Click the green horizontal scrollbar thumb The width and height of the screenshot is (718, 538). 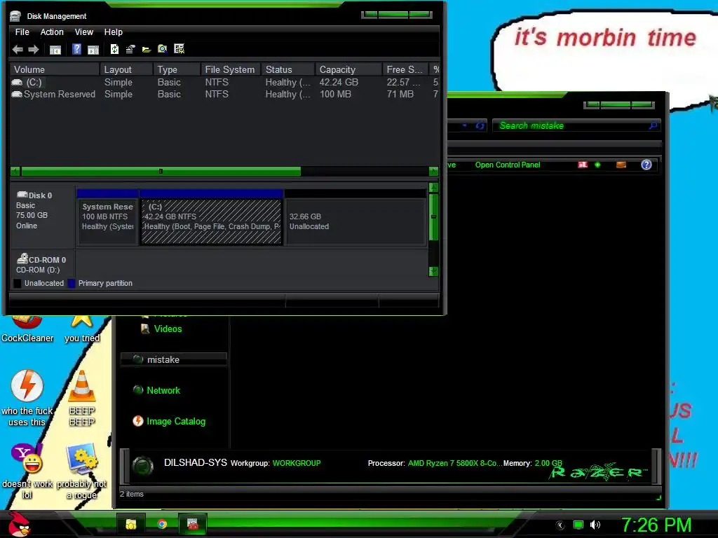pyautogui.click(x=161, y=172)
